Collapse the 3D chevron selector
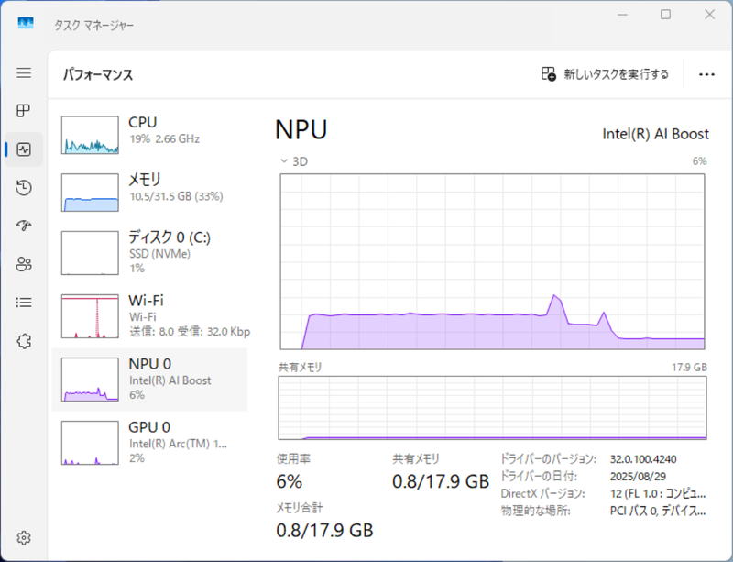This screenshot has width=733, height=562. 284,161
